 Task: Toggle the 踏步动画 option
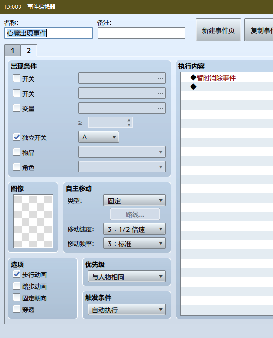17,286
